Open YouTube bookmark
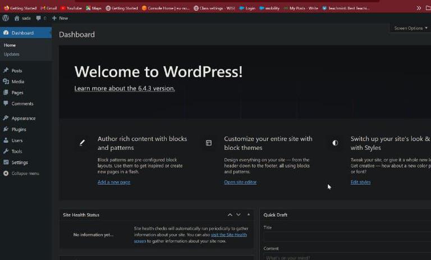Screen dimensions: 431x260 (71, 8)
